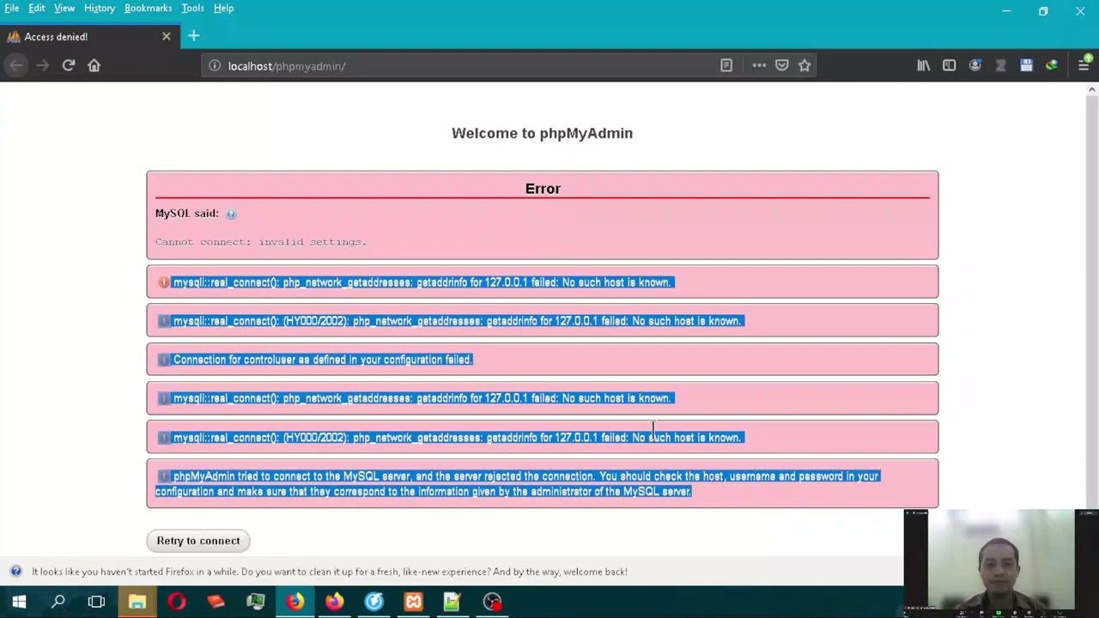Open the red book app on taskbar

(x=216, y=602)
